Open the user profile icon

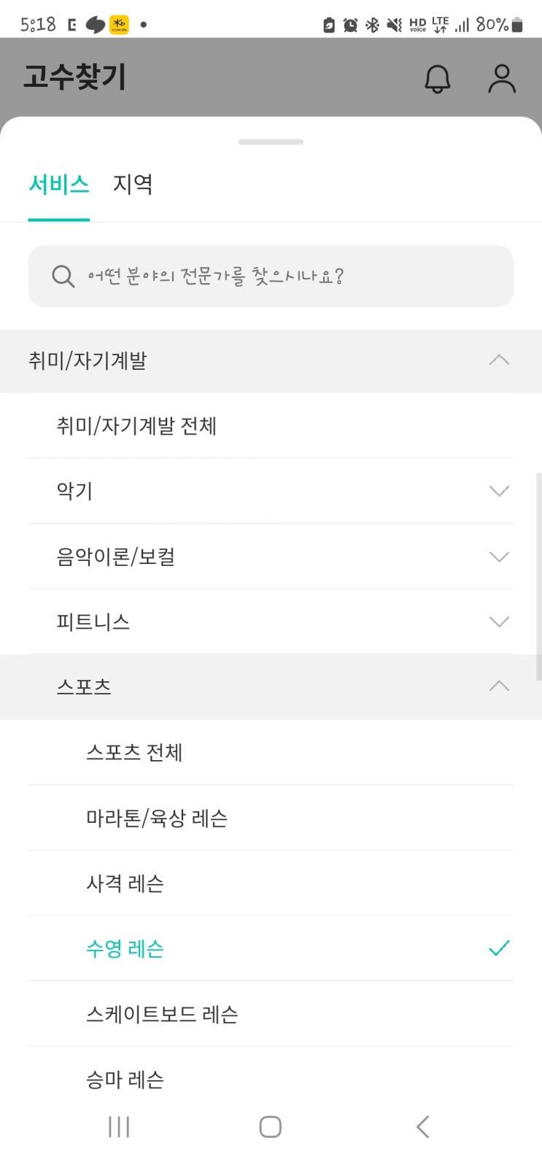pyautogui.click(x=502, y=78)
